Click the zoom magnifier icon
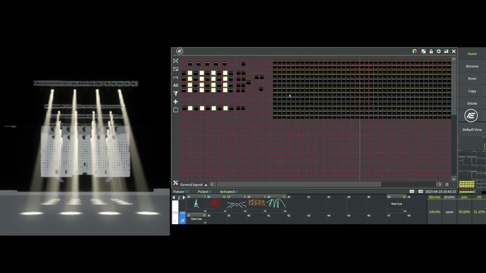The image size is (486, 273). [447, 184]
